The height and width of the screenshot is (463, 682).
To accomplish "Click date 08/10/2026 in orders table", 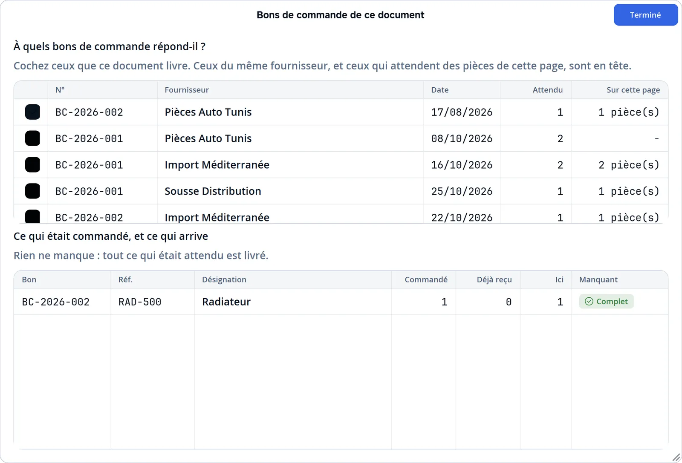I will pyautogui.click(x=462, y=138).
